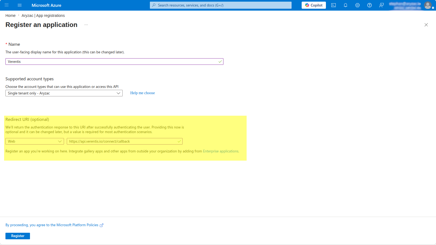Screen dimensions: 436x245
Task: Open the Azure portal apps grid icon
Action: pos(7,5)
